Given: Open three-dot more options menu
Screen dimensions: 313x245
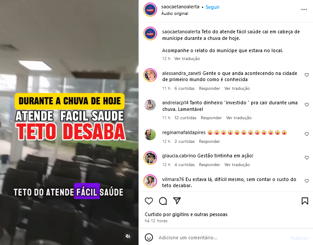Looking at the screenshot, I should click(304, 10).
